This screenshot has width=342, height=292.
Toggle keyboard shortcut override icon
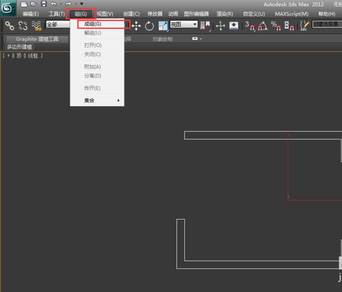tap(234, 26)
